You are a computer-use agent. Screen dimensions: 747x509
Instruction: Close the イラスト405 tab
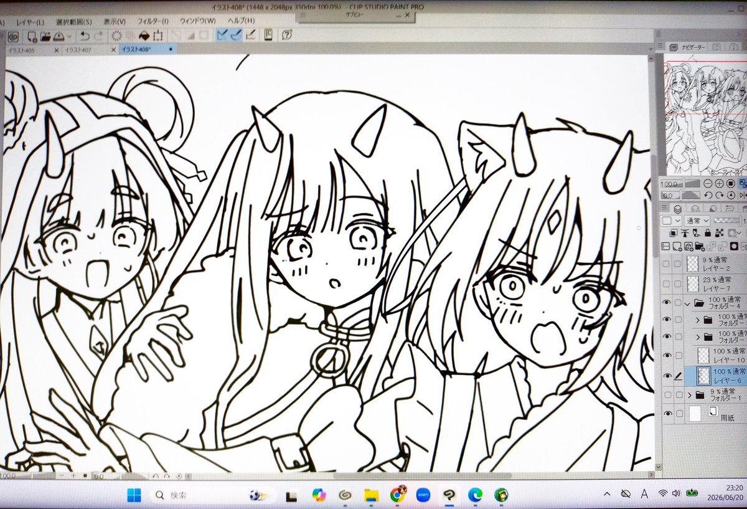pyautogui.click(x=57, y=50)
